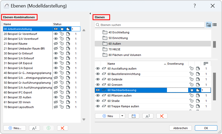
Task: Delete selected layer combination with red X
Action: (x=62, y=128)
